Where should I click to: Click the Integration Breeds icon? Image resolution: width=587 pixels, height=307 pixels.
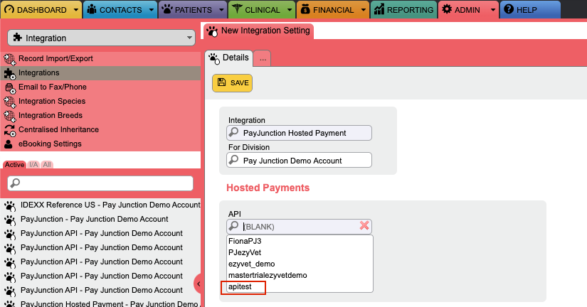pyautogui.click(x=9, y=116)
